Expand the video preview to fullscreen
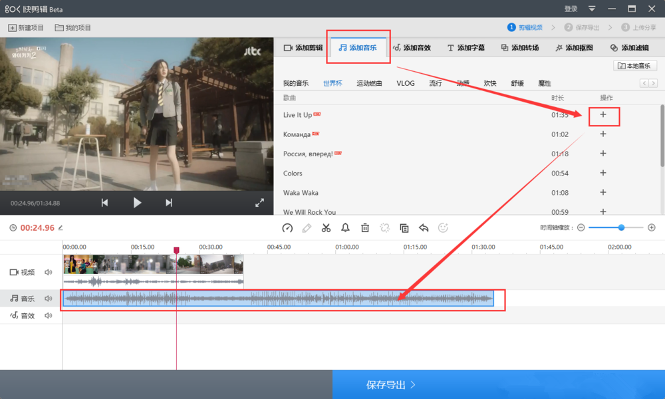The image size is (665, 399). pyautogui.click(x=260, y=203)
